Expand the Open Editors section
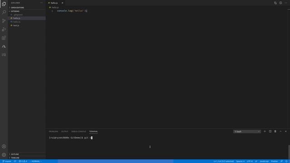Screen dimensions: 290x163 (x=27, y=8)
